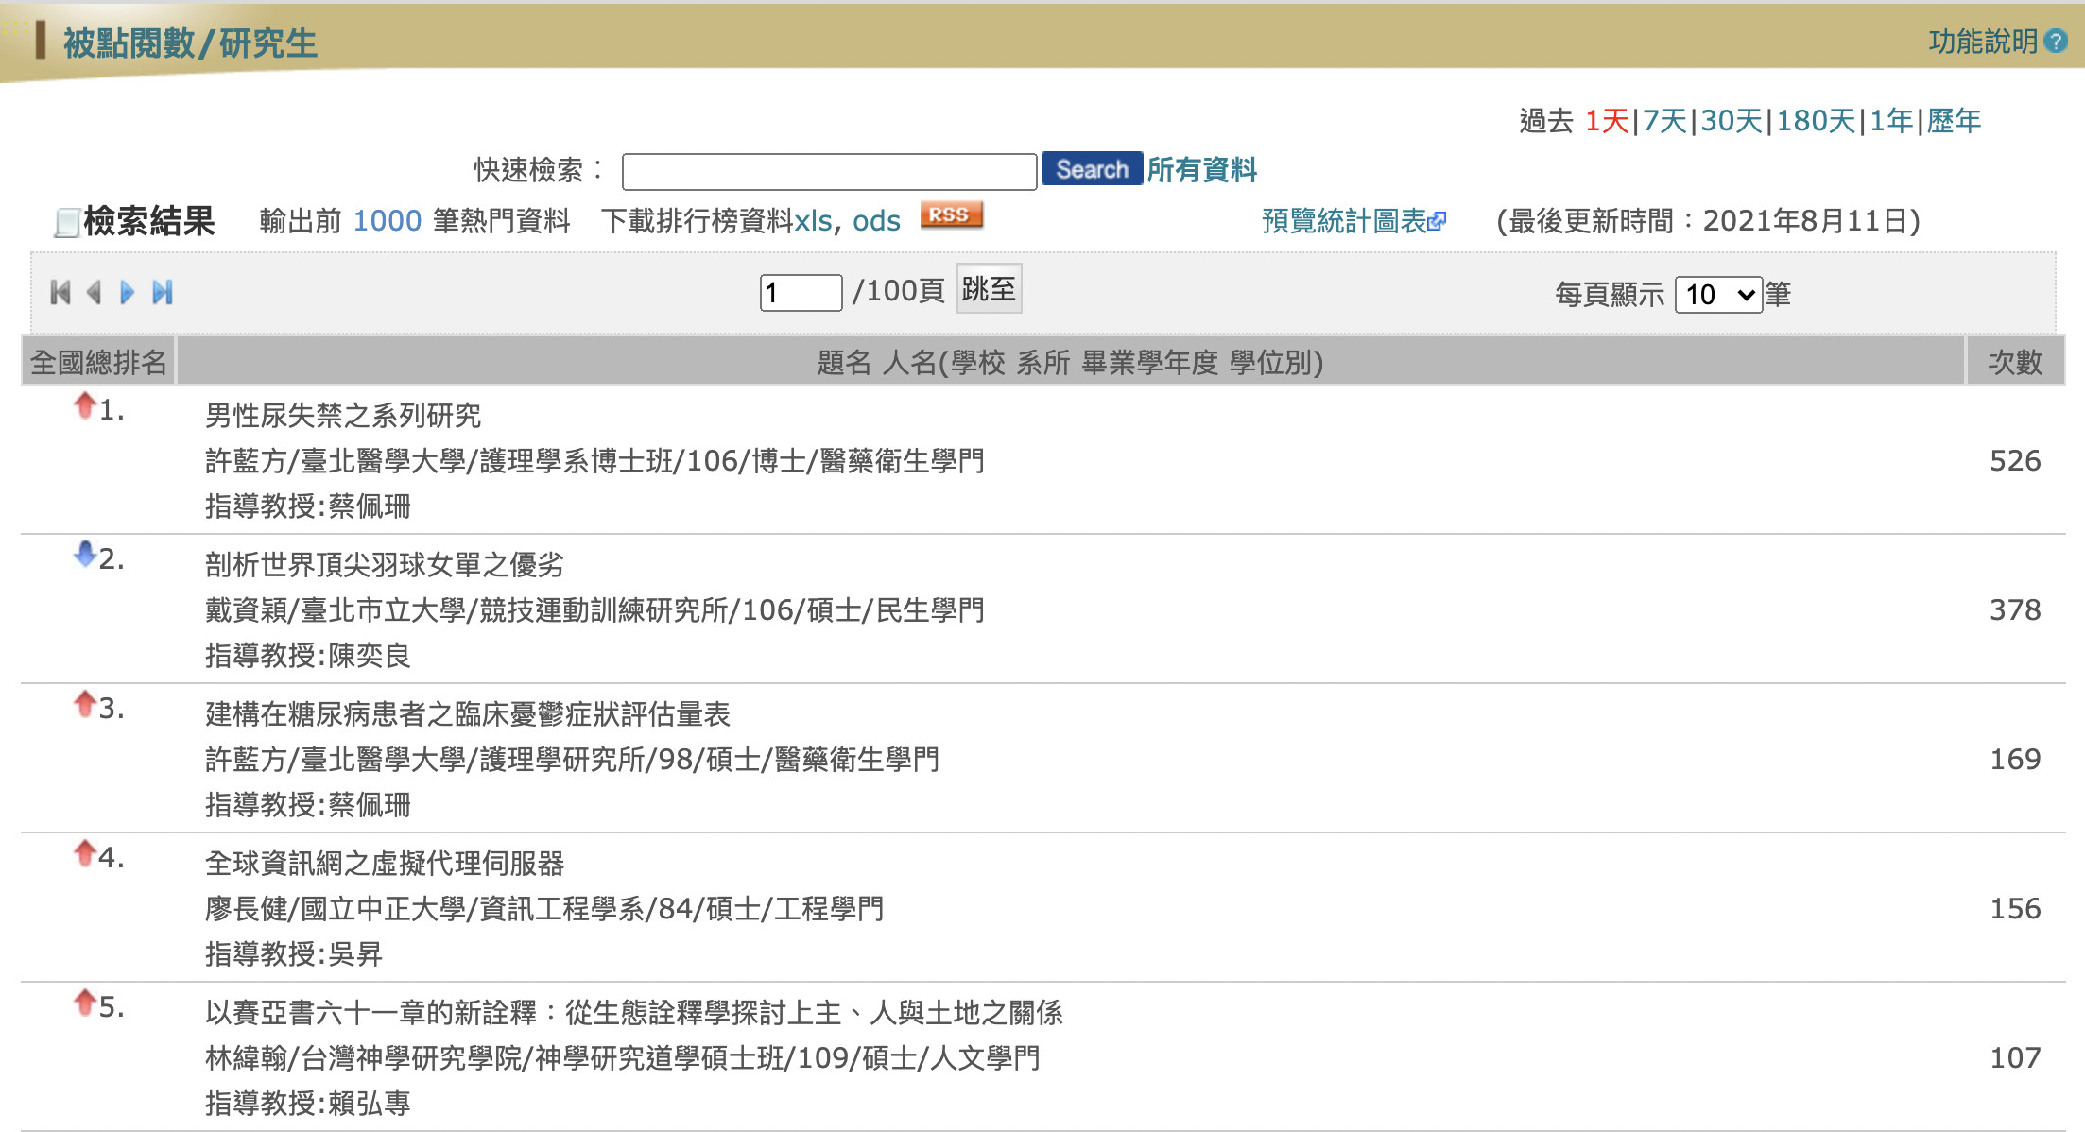Click the red up arrow beside rank 1
The image size is (2085, 1132).
tap(85, 405)
